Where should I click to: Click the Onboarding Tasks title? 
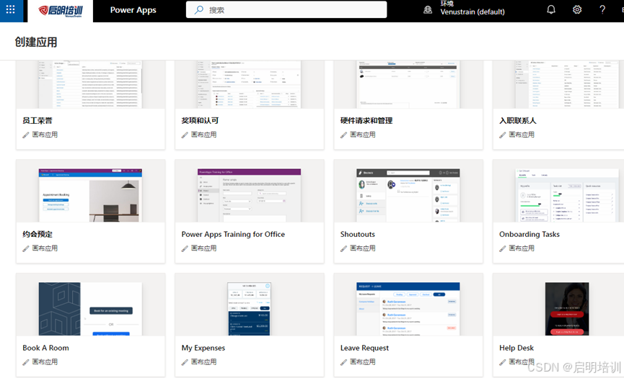point(529,234)
